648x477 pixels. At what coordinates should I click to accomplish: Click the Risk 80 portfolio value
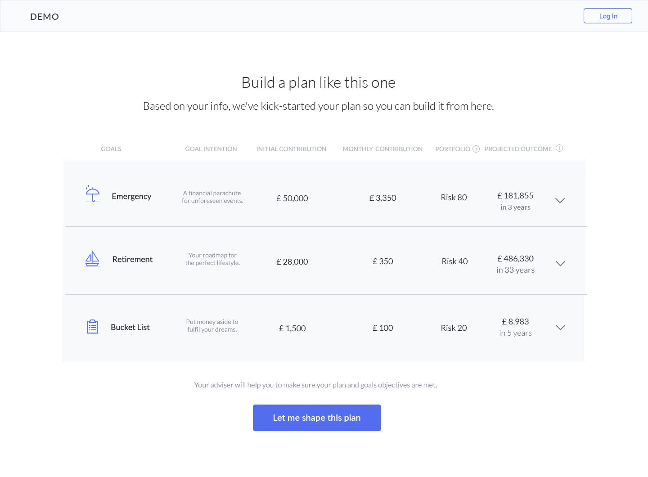coord(454,197)
